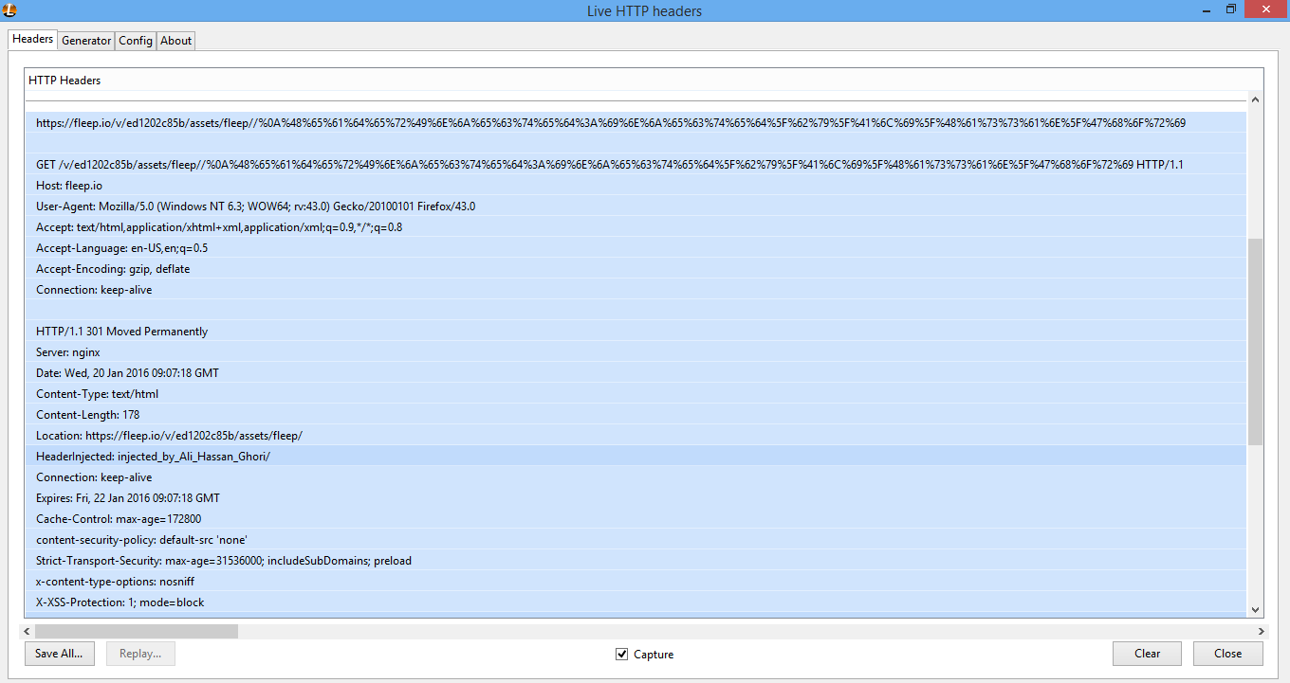This screenshot has width=1290, height=683.
Task: Select the GET /v/ed1202c85b request line
Action: 636,164
